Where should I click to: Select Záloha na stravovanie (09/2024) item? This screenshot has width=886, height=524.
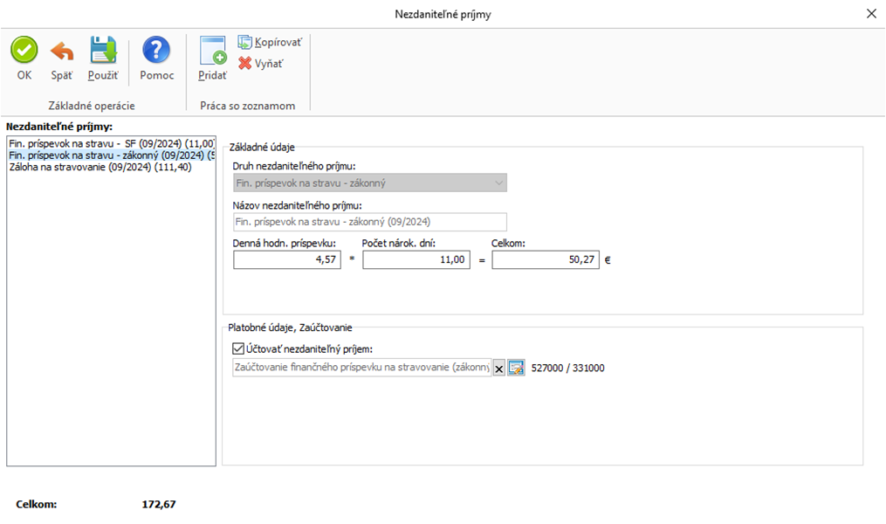click(100, 168)
